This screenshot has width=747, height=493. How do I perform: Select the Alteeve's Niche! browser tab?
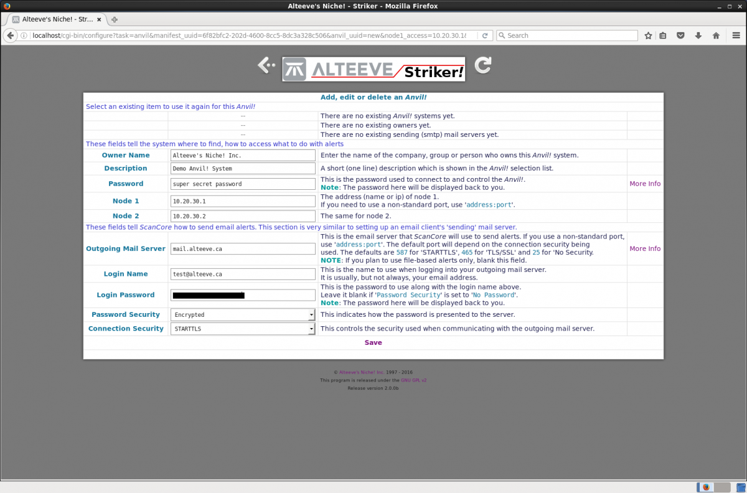coord(56,19)
